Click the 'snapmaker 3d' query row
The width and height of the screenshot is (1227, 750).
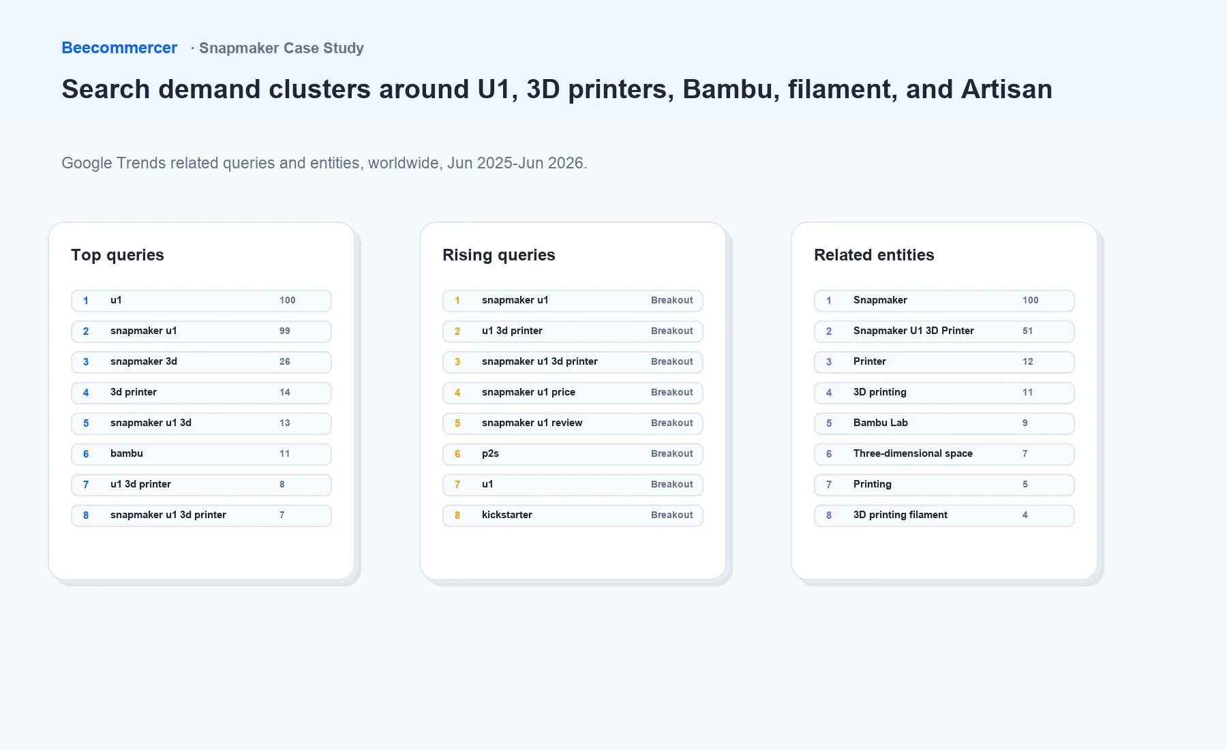(x=201, y=362)
